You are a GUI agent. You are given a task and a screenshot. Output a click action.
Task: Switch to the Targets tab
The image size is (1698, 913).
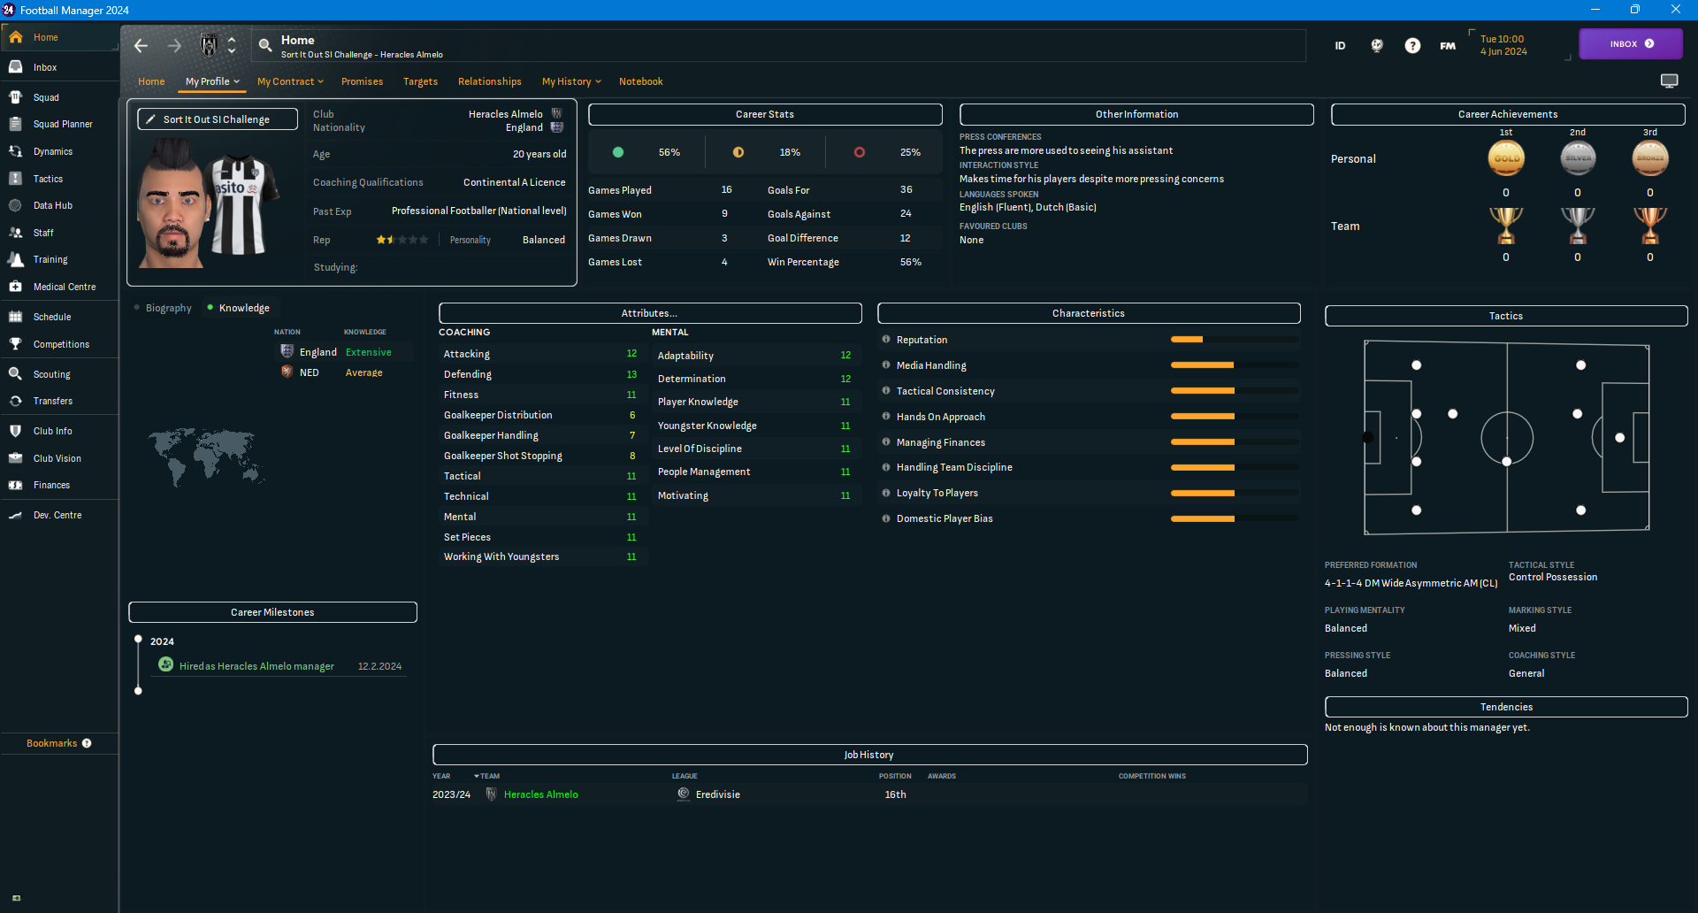point(421,81)
